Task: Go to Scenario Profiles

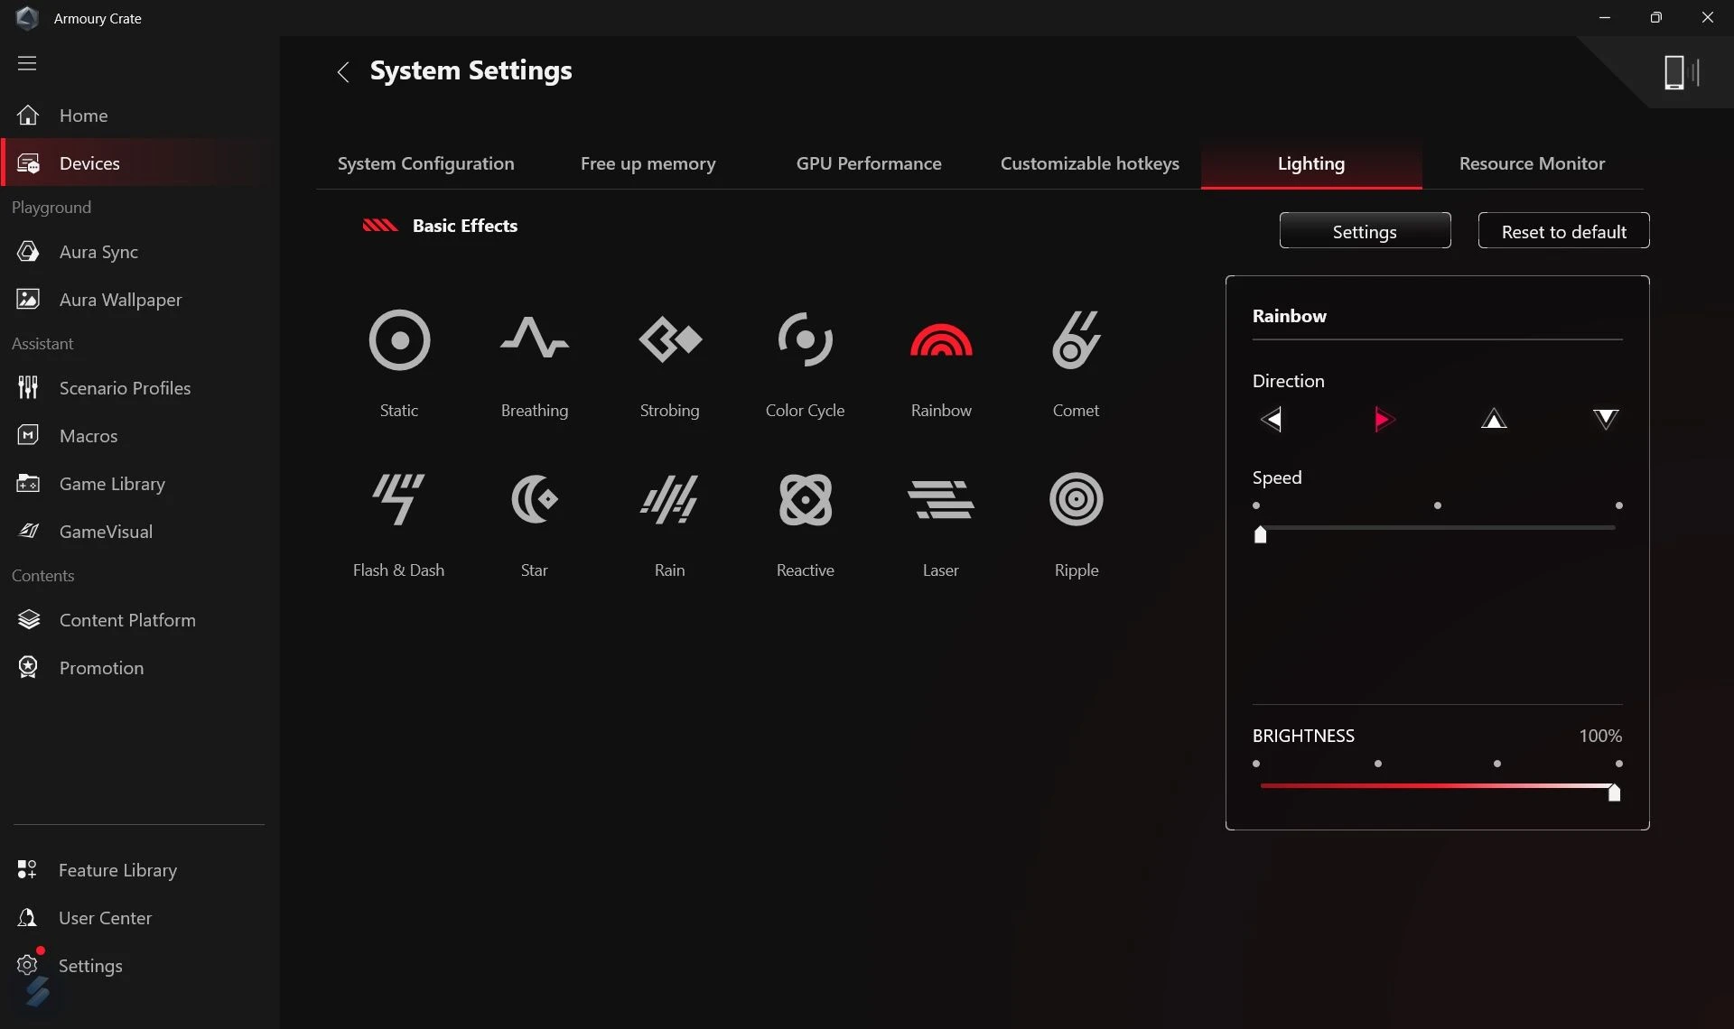Action: [x=140, y=388]
